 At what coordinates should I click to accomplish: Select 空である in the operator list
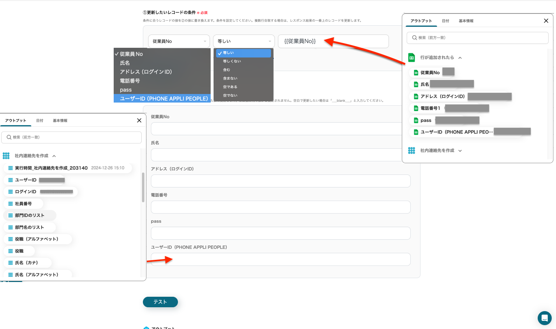[x=244, y=87]
